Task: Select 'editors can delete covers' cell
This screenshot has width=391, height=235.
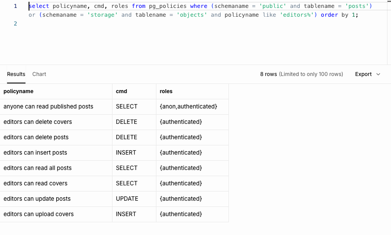Action: pyautogui.click(x=56, y=122)
